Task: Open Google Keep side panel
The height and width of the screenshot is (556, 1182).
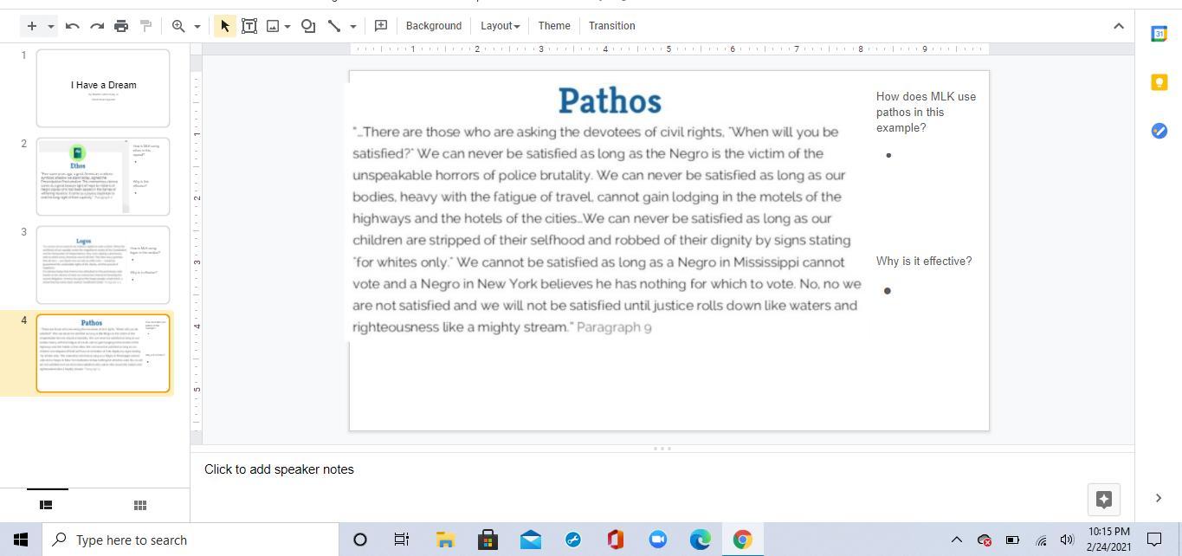Action: (x=1159, y=82)
